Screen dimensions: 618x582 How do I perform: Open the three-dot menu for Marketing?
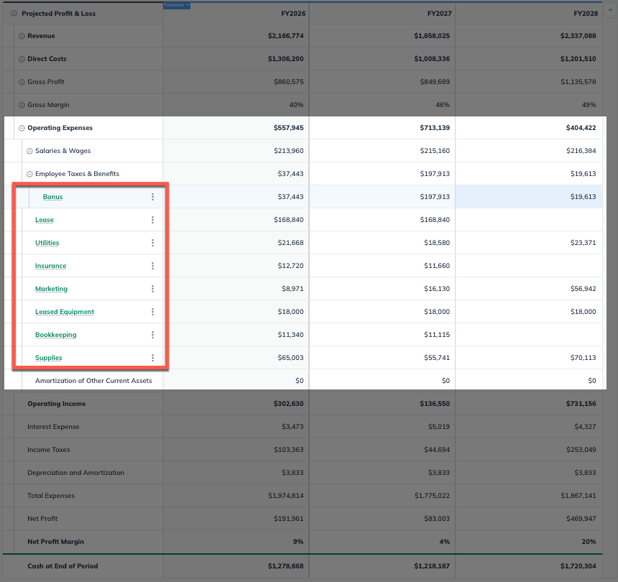[x=152, y=289]
